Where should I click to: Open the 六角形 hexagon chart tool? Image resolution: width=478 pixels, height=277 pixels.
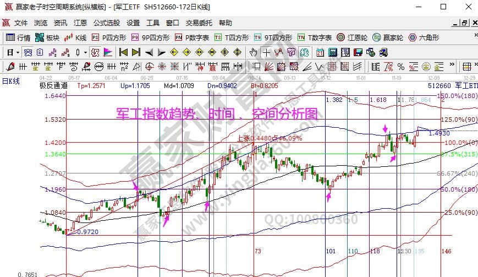[424, 37]
